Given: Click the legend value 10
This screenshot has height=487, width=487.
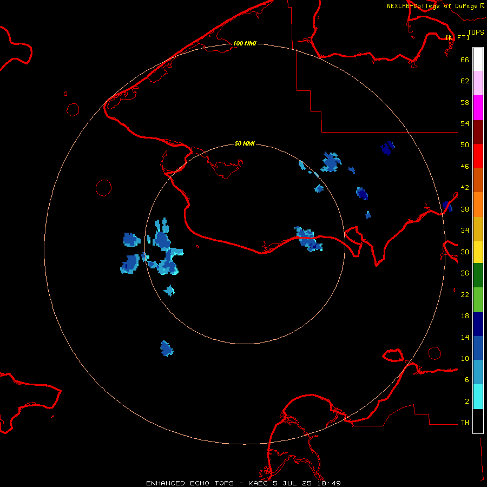Looking at the screenshot, I should [x=465, y=359].
